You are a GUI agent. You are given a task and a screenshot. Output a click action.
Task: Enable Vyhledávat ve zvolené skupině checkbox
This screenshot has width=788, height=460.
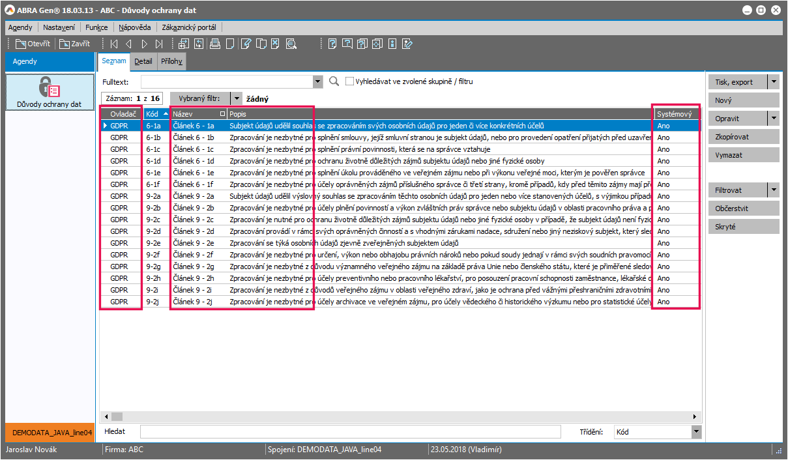point(350,81)
